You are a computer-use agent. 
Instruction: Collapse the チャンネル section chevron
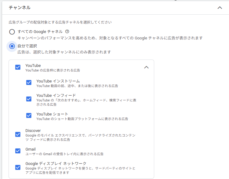220,8
